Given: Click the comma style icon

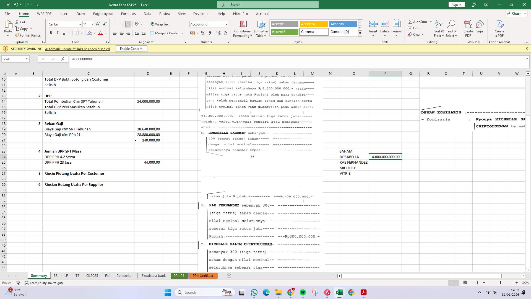Looking at the screenshot, I should click(210, 33).
